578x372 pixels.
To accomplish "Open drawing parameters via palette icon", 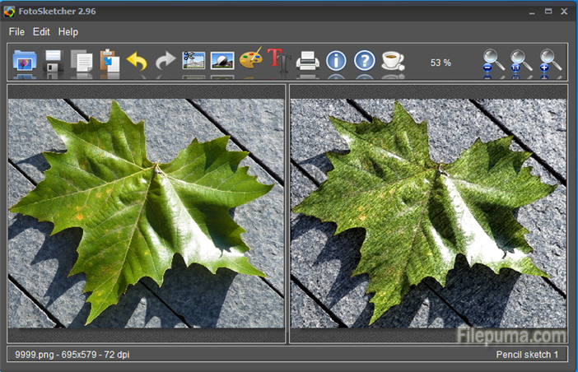I will click(250, 62).
